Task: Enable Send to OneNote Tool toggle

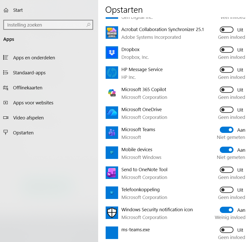Action: [227, 170]
